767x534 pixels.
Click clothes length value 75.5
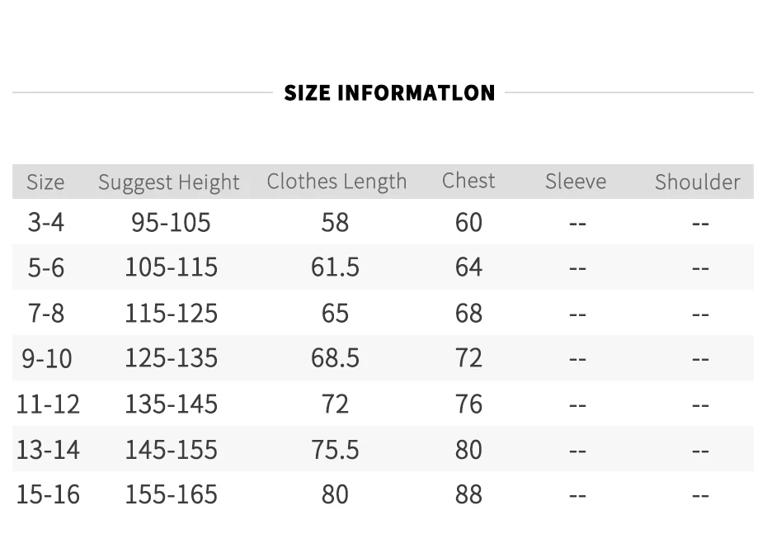tap(335, 450)
